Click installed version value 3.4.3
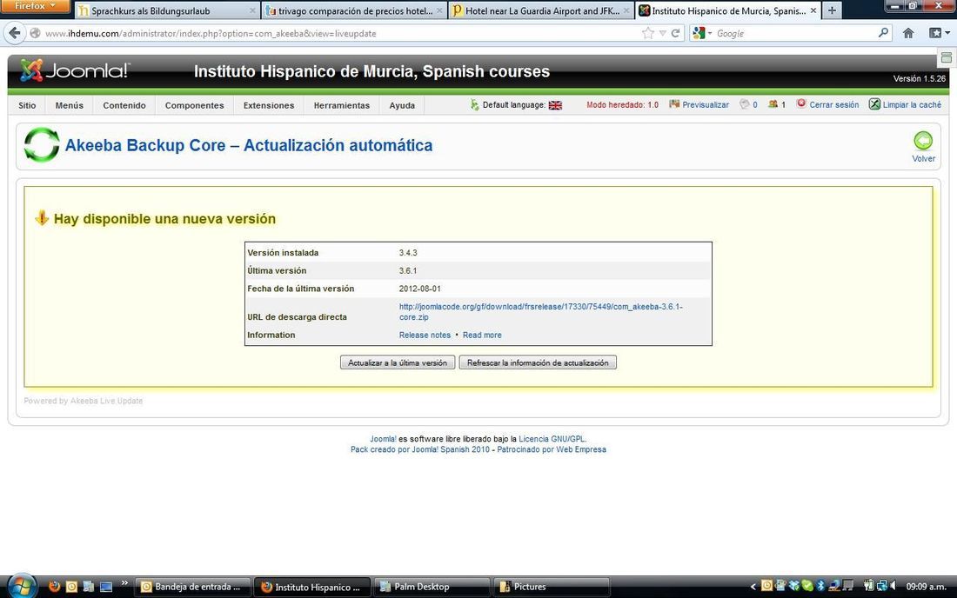 (408, 252)
